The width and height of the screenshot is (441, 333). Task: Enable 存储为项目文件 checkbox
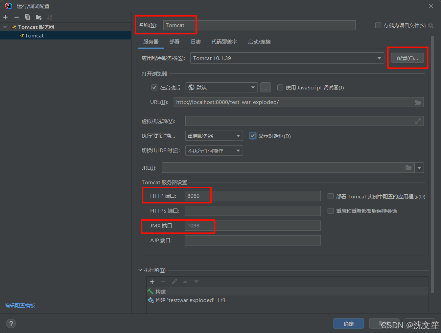click(378, 25)
